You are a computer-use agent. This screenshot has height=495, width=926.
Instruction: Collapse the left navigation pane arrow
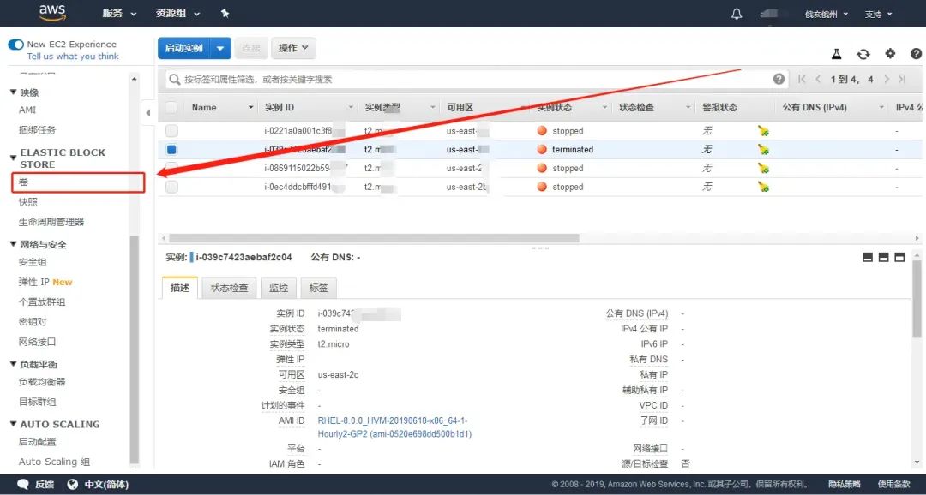148,113
